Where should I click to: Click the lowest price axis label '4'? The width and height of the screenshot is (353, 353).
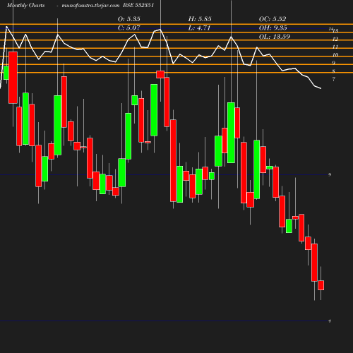pyautogui.click(x=330, y=321)
